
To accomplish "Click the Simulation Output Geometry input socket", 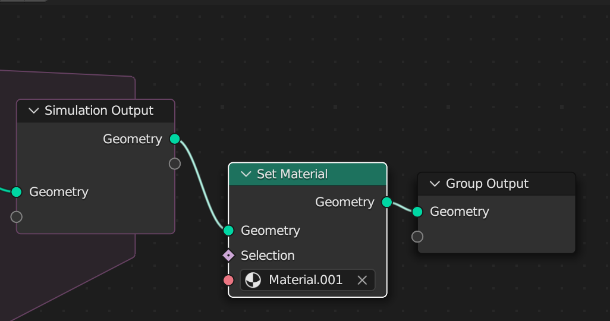I will coord(17,192).
